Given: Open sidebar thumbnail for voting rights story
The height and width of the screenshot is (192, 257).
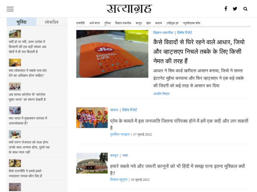Looking at the screenshot, I should pos(15,63).
